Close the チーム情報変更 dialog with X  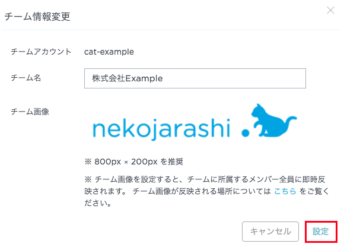[330, 10]
